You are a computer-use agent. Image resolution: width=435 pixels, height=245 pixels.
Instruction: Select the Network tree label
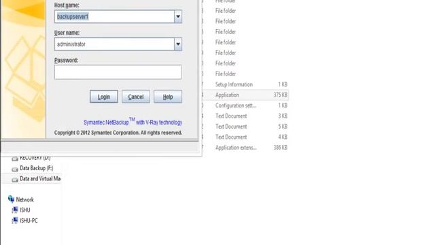pyautogui.click(x=24, y=199)
